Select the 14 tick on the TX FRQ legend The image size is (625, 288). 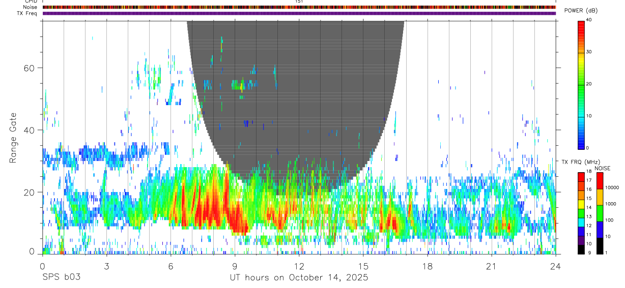point(589,208)
